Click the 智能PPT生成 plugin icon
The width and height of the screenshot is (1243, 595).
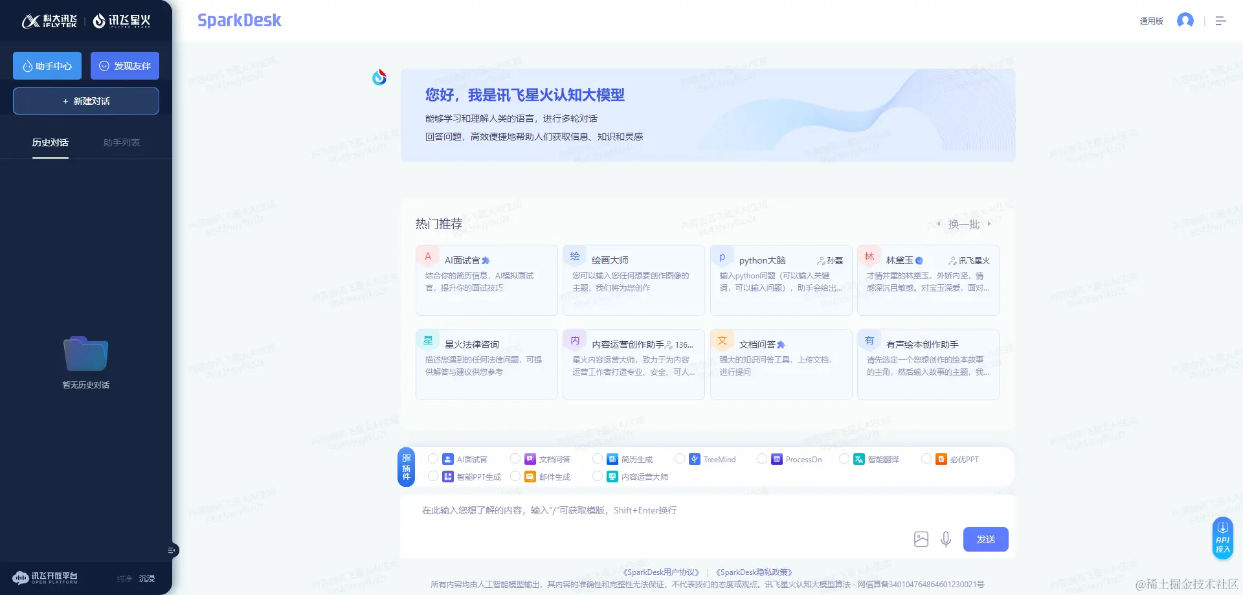(x=448, y=477)
